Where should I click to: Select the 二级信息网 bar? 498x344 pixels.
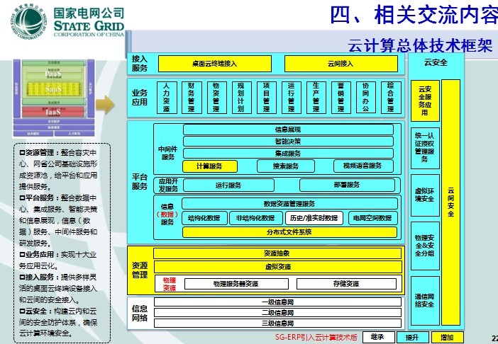click(x=277, y=312)
